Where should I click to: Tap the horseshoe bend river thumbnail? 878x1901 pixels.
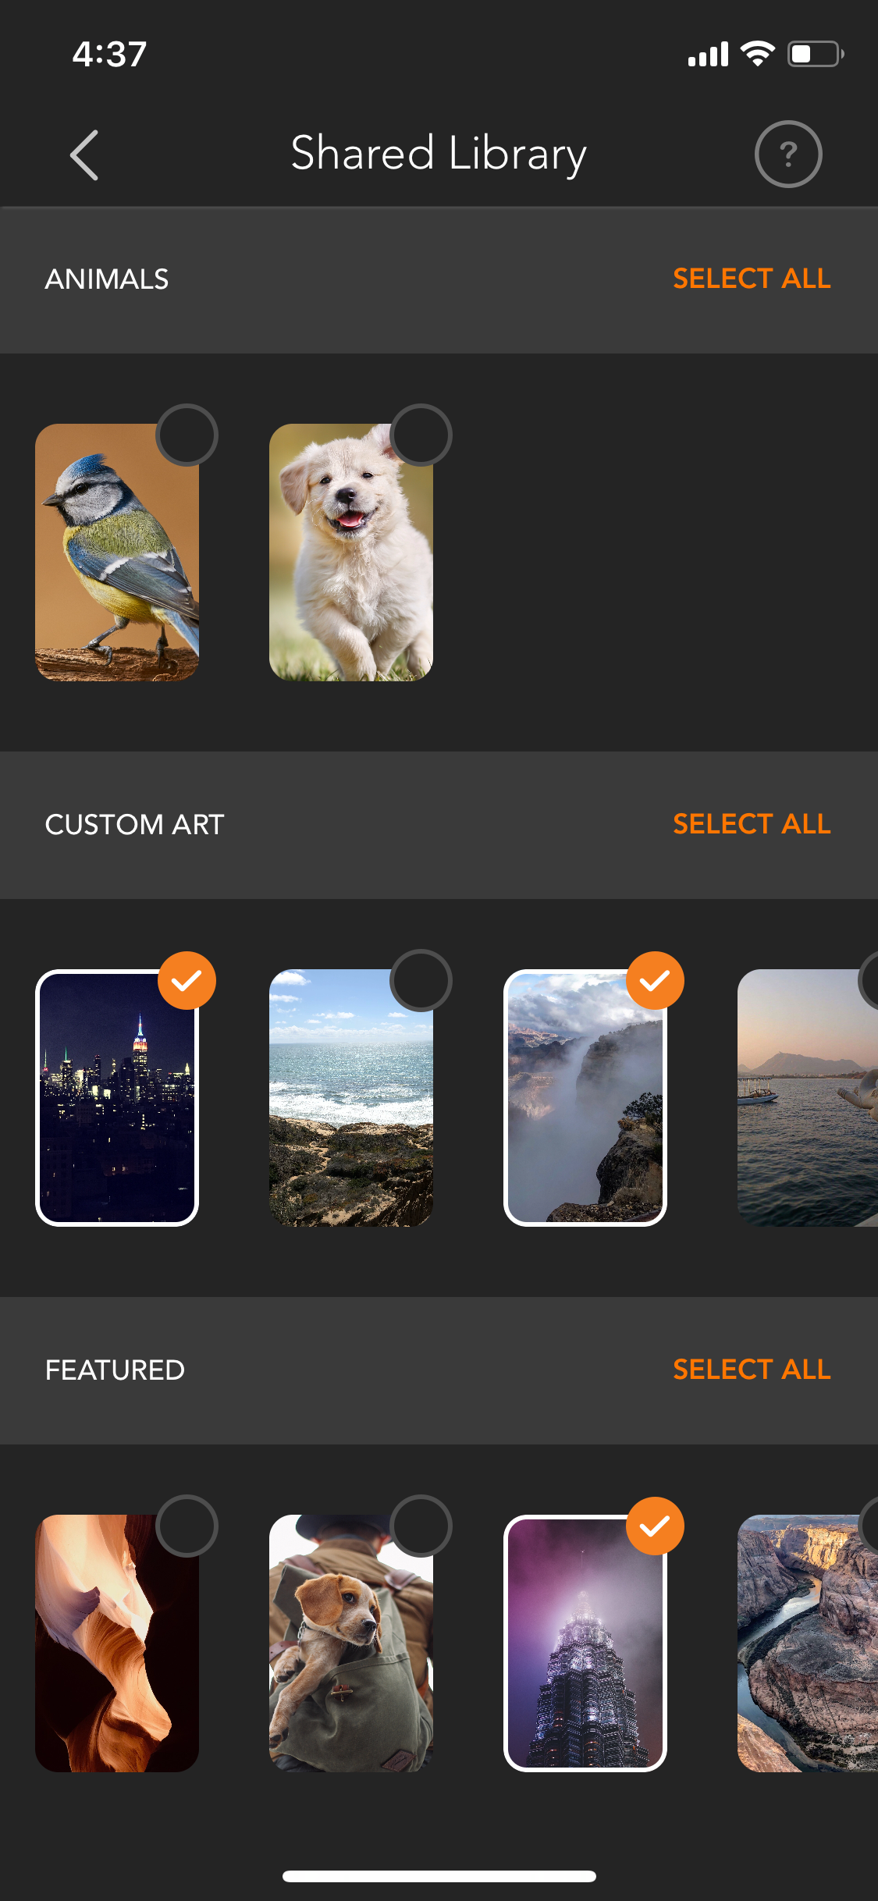[808, 1643]
